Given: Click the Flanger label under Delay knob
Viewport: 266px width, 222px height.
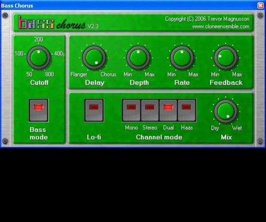Looking at the screenshot, I should point(79,75).
